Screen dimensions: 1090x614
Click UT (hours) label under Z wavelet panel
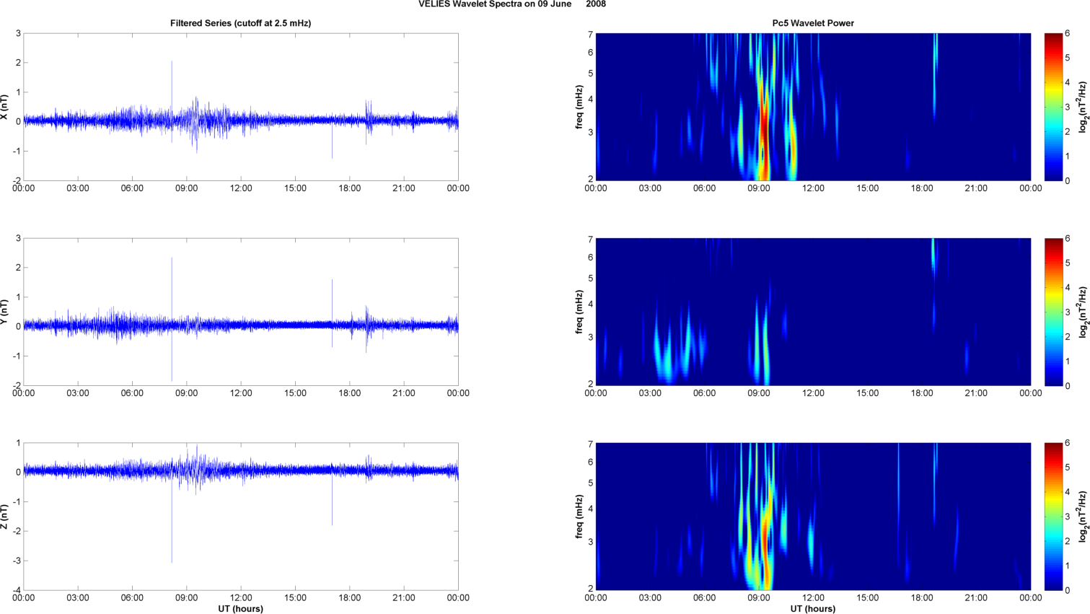[813, 609]
